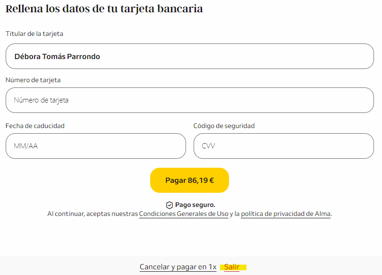
Task: Select the MM/AA expiry date field
Action: point(96,146)
